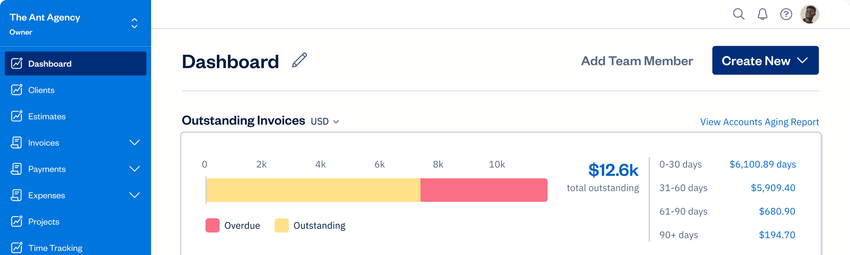
Task: Select Dashboard in the sidebar
Action: pyautogui.click(x=75, y=63)
